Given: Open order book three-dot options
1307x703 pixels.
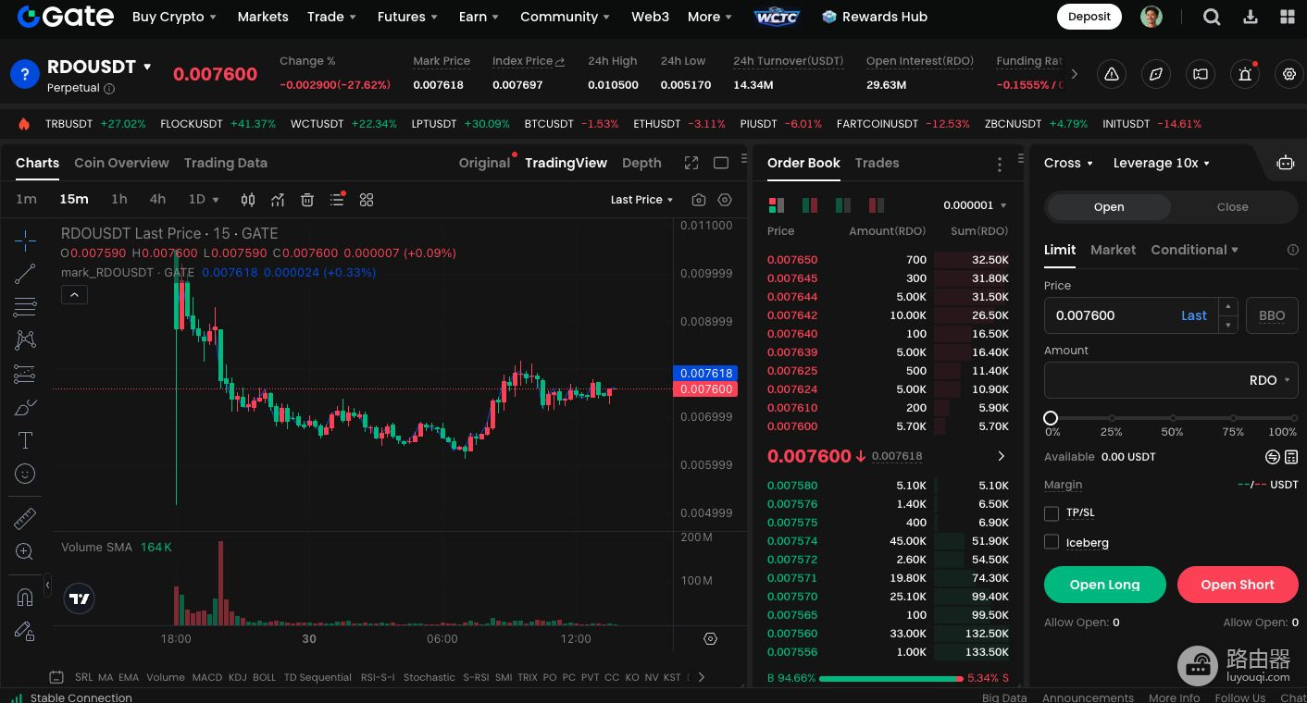Looking at the screenshot, I should 1000,164.
